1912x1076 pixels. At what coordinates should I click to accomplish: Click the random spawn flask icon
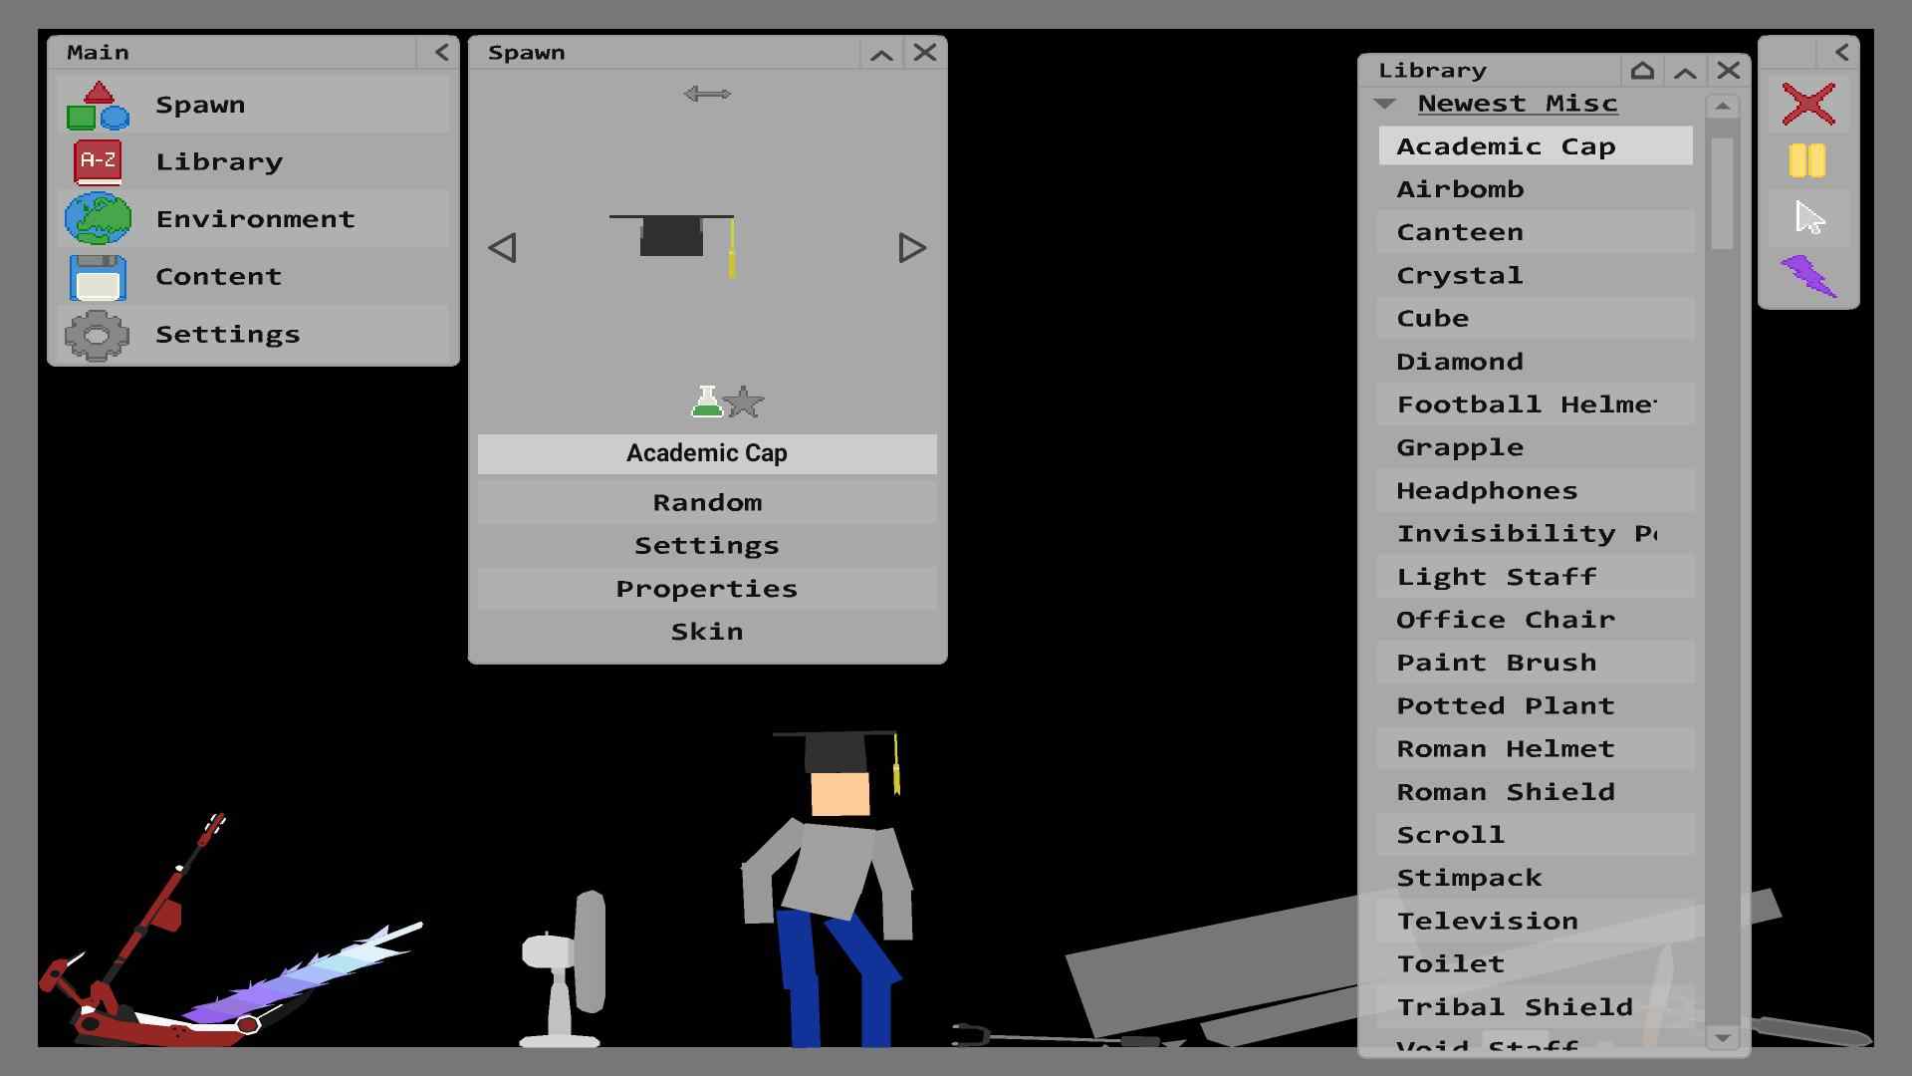coord(704,403)
